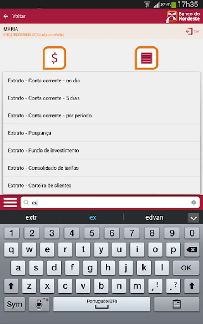Expand the keyboard suggestions chevron
The width and height of the screenshot is (203, 324).
coord(194,218)
